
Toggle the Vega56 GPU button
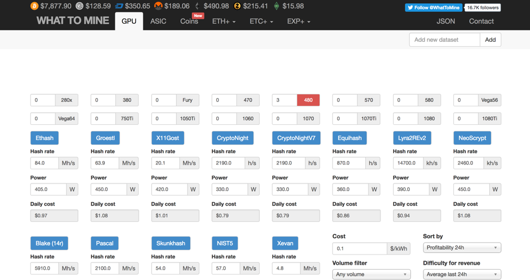coord(489,100)
